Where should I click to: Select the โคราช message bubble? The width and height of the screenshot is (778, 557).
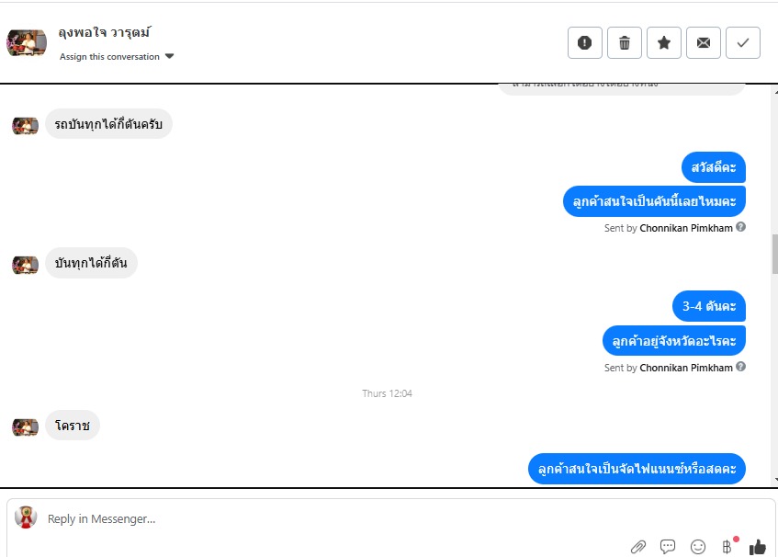(x=73, y=426)
